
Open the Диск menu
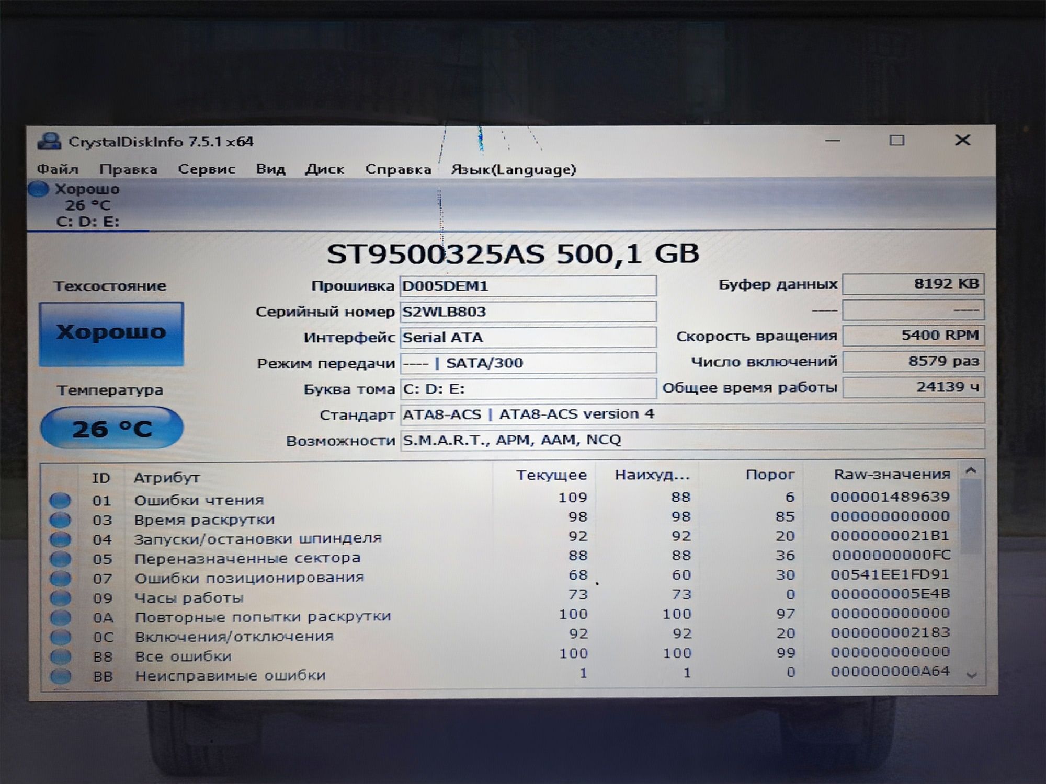click(324, 169)
